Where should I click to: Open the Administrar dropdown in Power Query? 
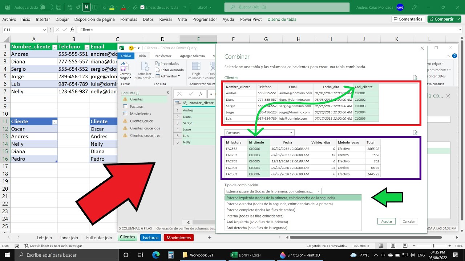coord(168,76)
